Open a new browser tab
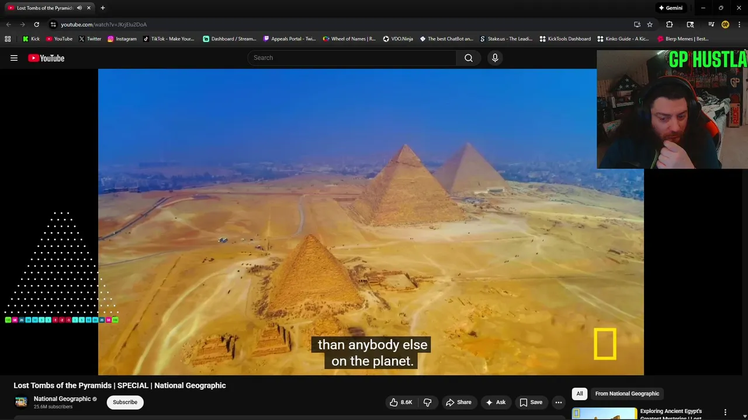 pos(102,8)
